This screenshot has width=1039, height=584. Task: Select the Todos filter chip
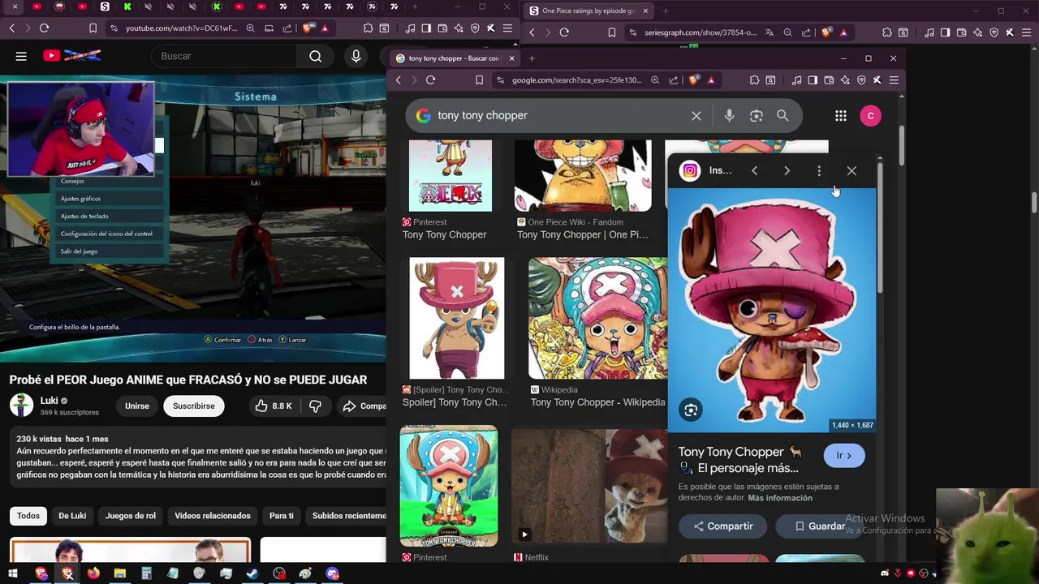click(x=28, y=516)
